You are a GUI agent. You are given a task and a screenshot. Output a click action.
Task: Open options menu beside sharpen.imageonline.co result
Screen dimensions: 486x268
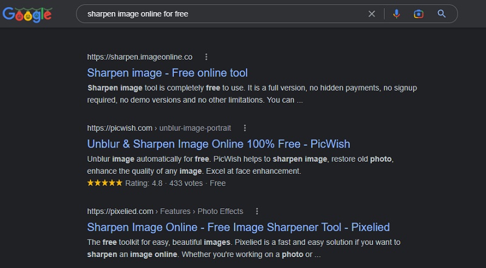[x=206, y=57]
